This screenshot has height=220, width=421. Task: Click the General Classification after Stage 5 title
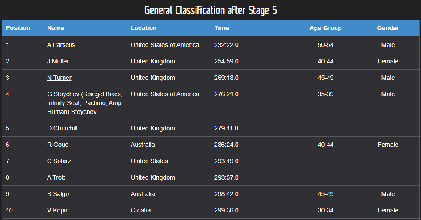(x=211, y=10)
